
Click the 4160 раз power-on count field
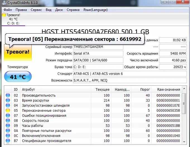(x=173, y=60)
